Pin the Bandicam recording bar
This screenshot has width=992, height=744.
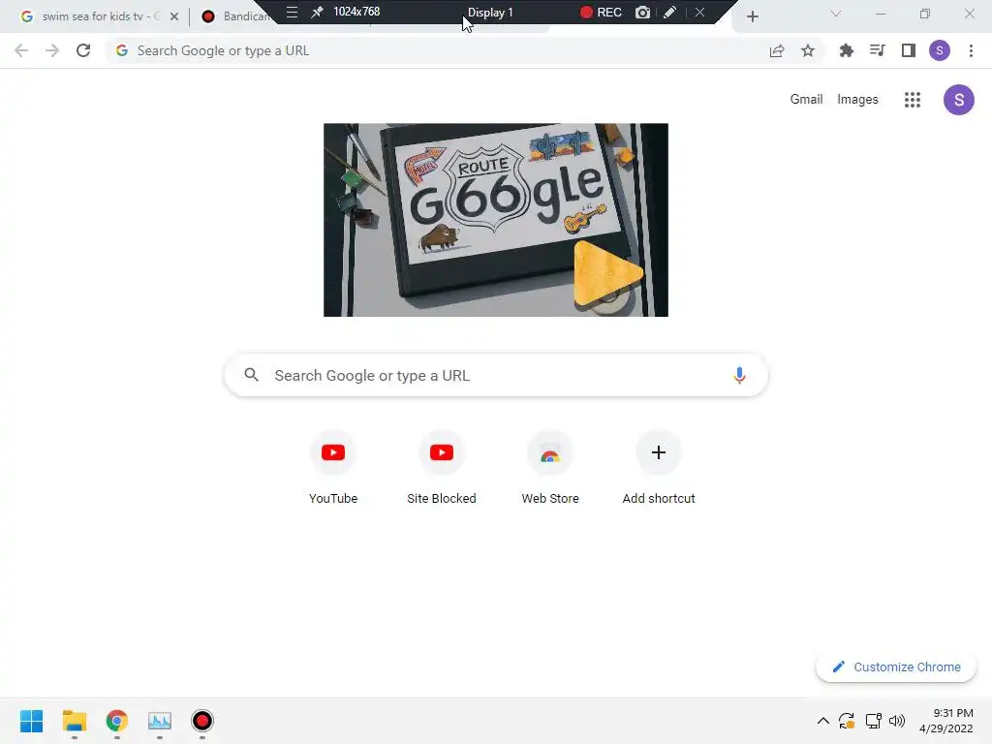[317, 12]
